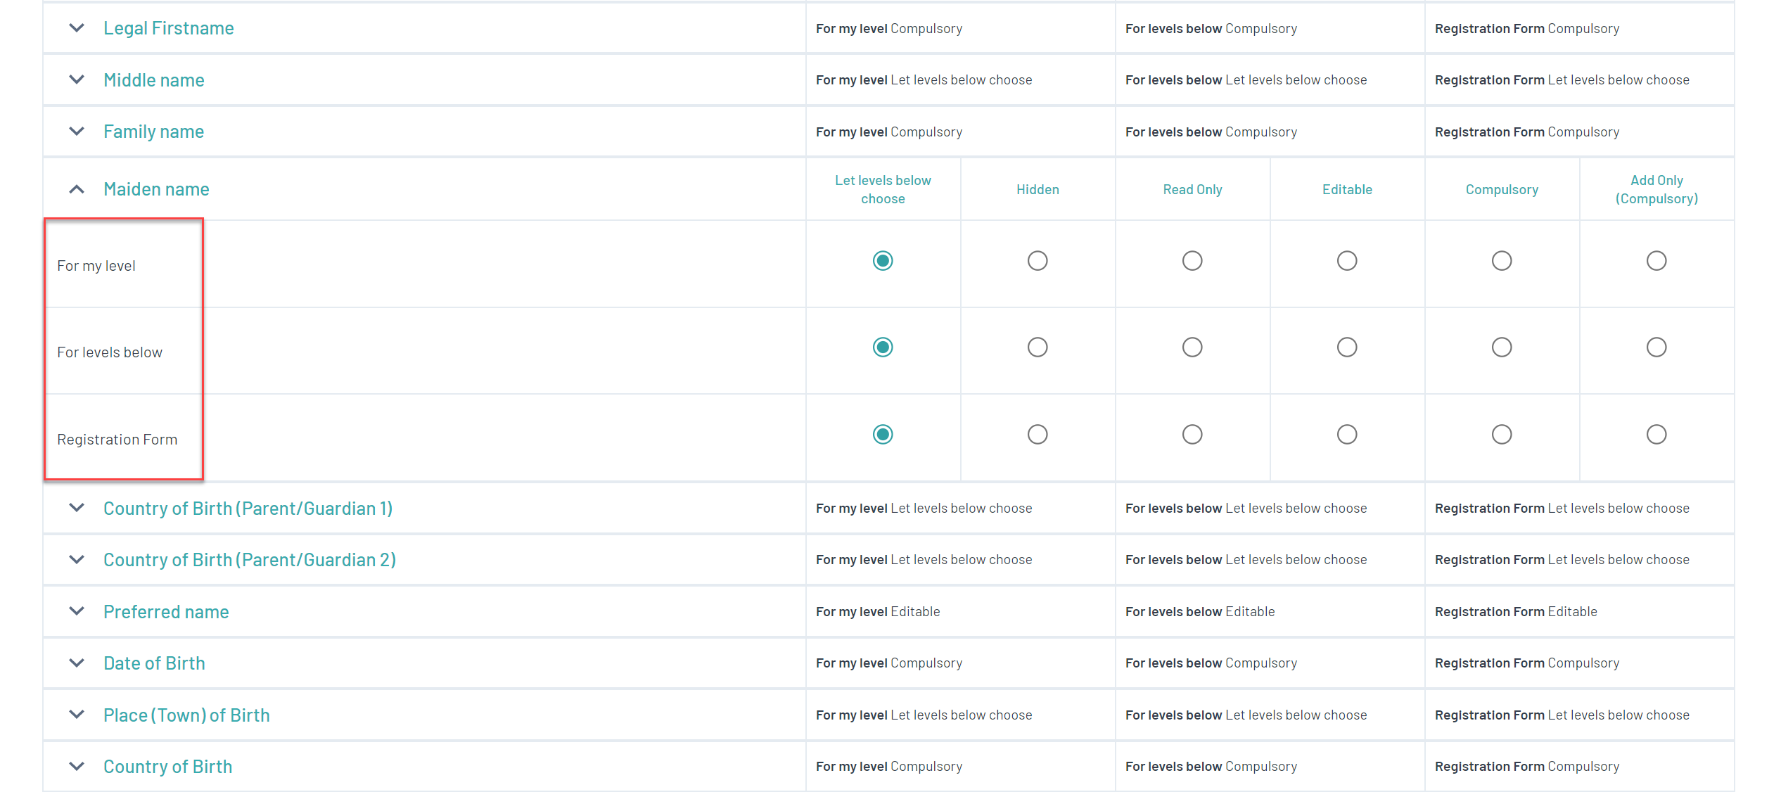Image resolution: width=1781 pixels, height=792 pixels.
Task: Select Read Only for my level
Action: 1192,261
